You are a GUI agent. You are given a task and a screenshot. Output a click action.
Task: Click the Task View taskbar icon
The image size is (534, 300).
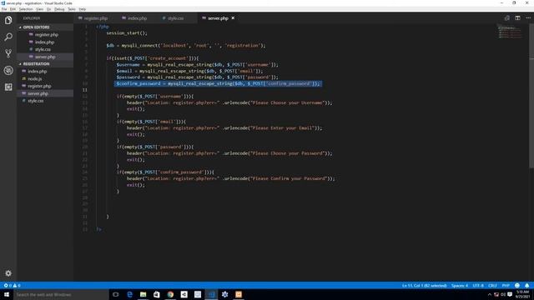(116, 294)
